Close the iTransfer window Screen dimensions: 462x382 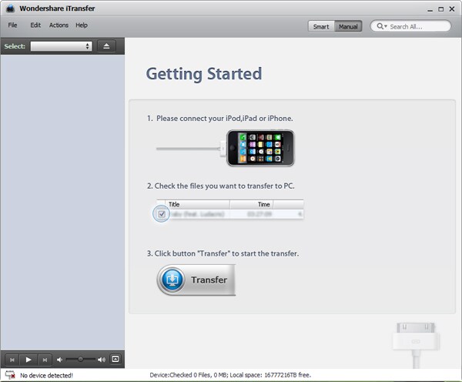[x=452, y=9]
